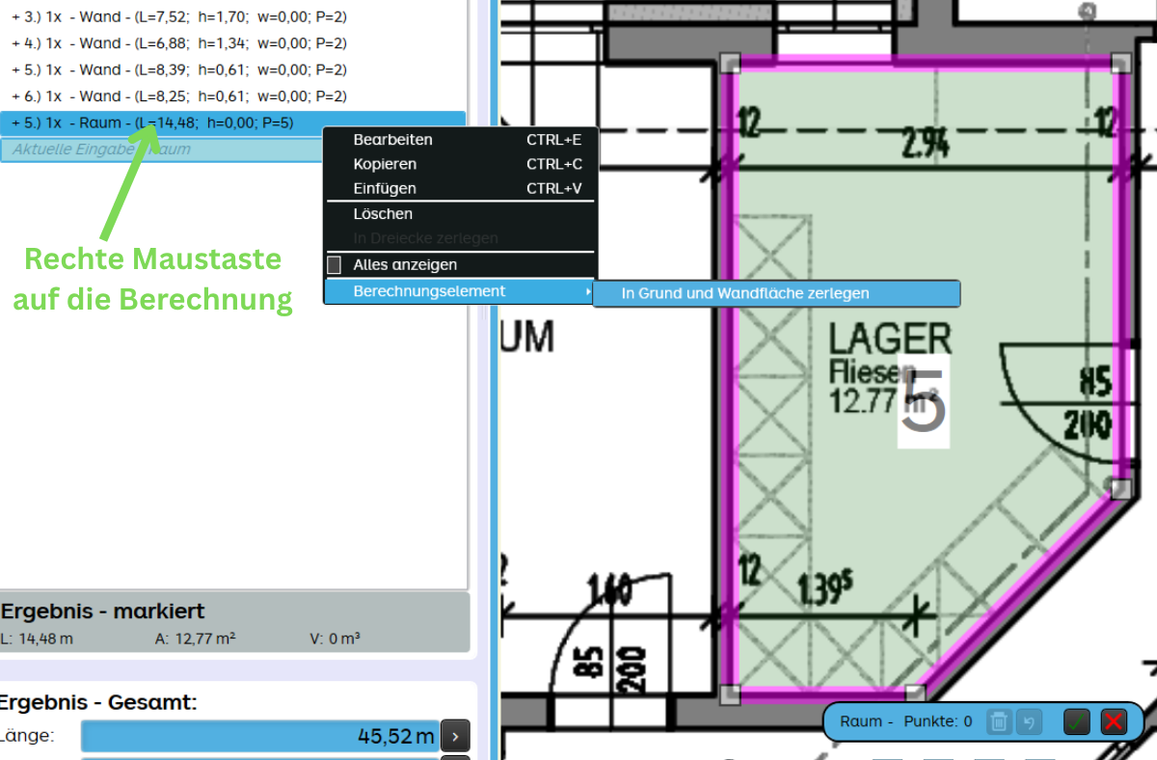1157x760 pixels.
Task: Click the Länge total value bar
Action: [x=259, y=736]
